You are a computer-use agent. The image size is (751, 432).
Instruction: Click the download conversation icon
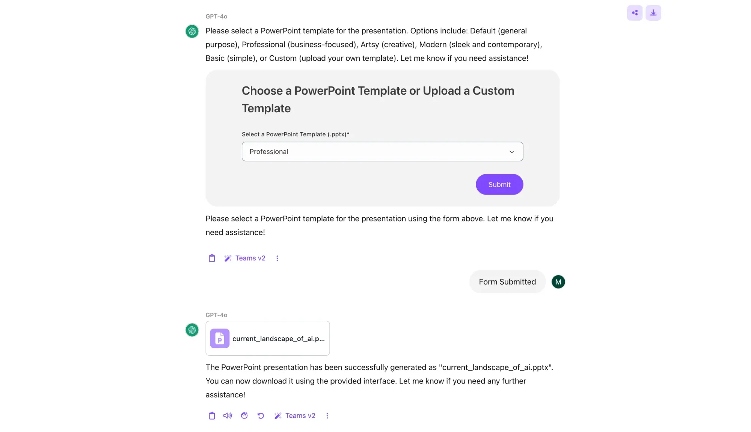tap(653, 13)
